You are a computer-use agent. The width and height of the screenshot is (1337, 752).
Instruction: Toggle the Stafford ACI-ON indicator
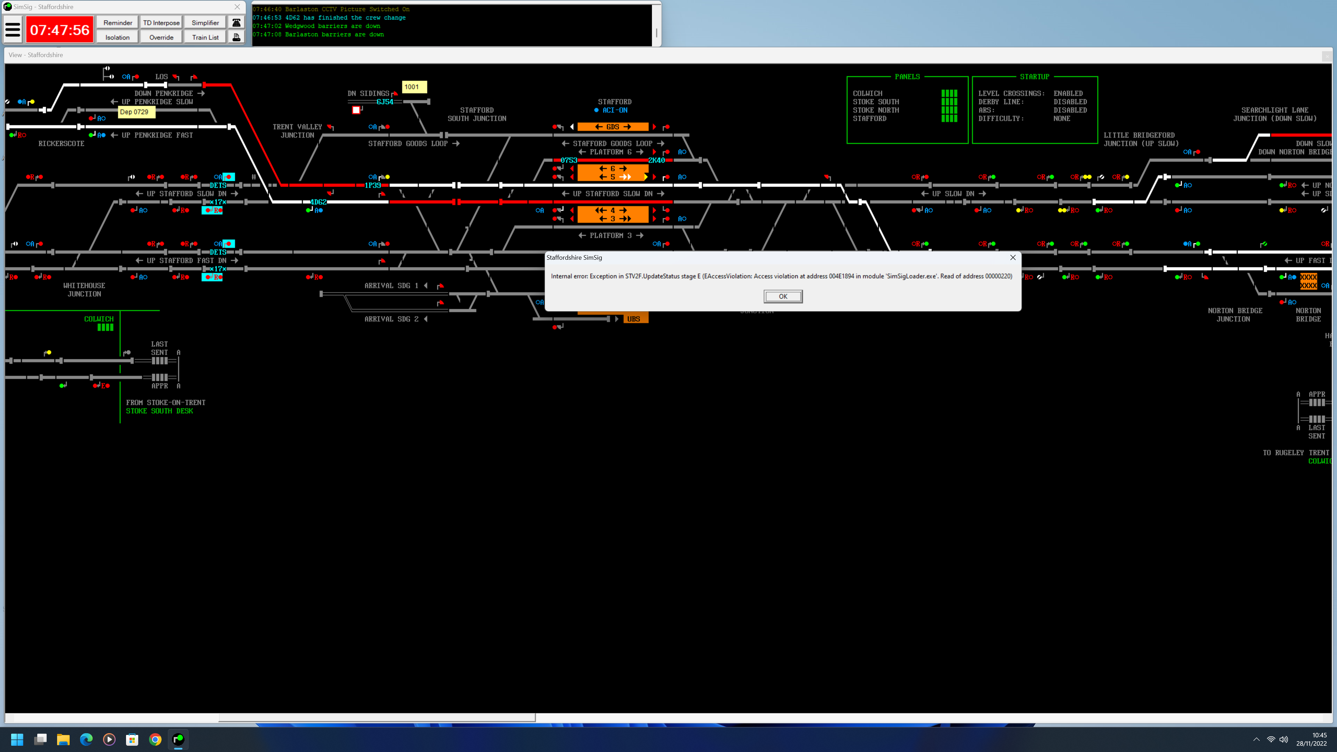coord(611,110)
